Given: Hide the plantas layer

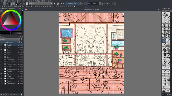Looking at the screenshot, I should (1, 71).
